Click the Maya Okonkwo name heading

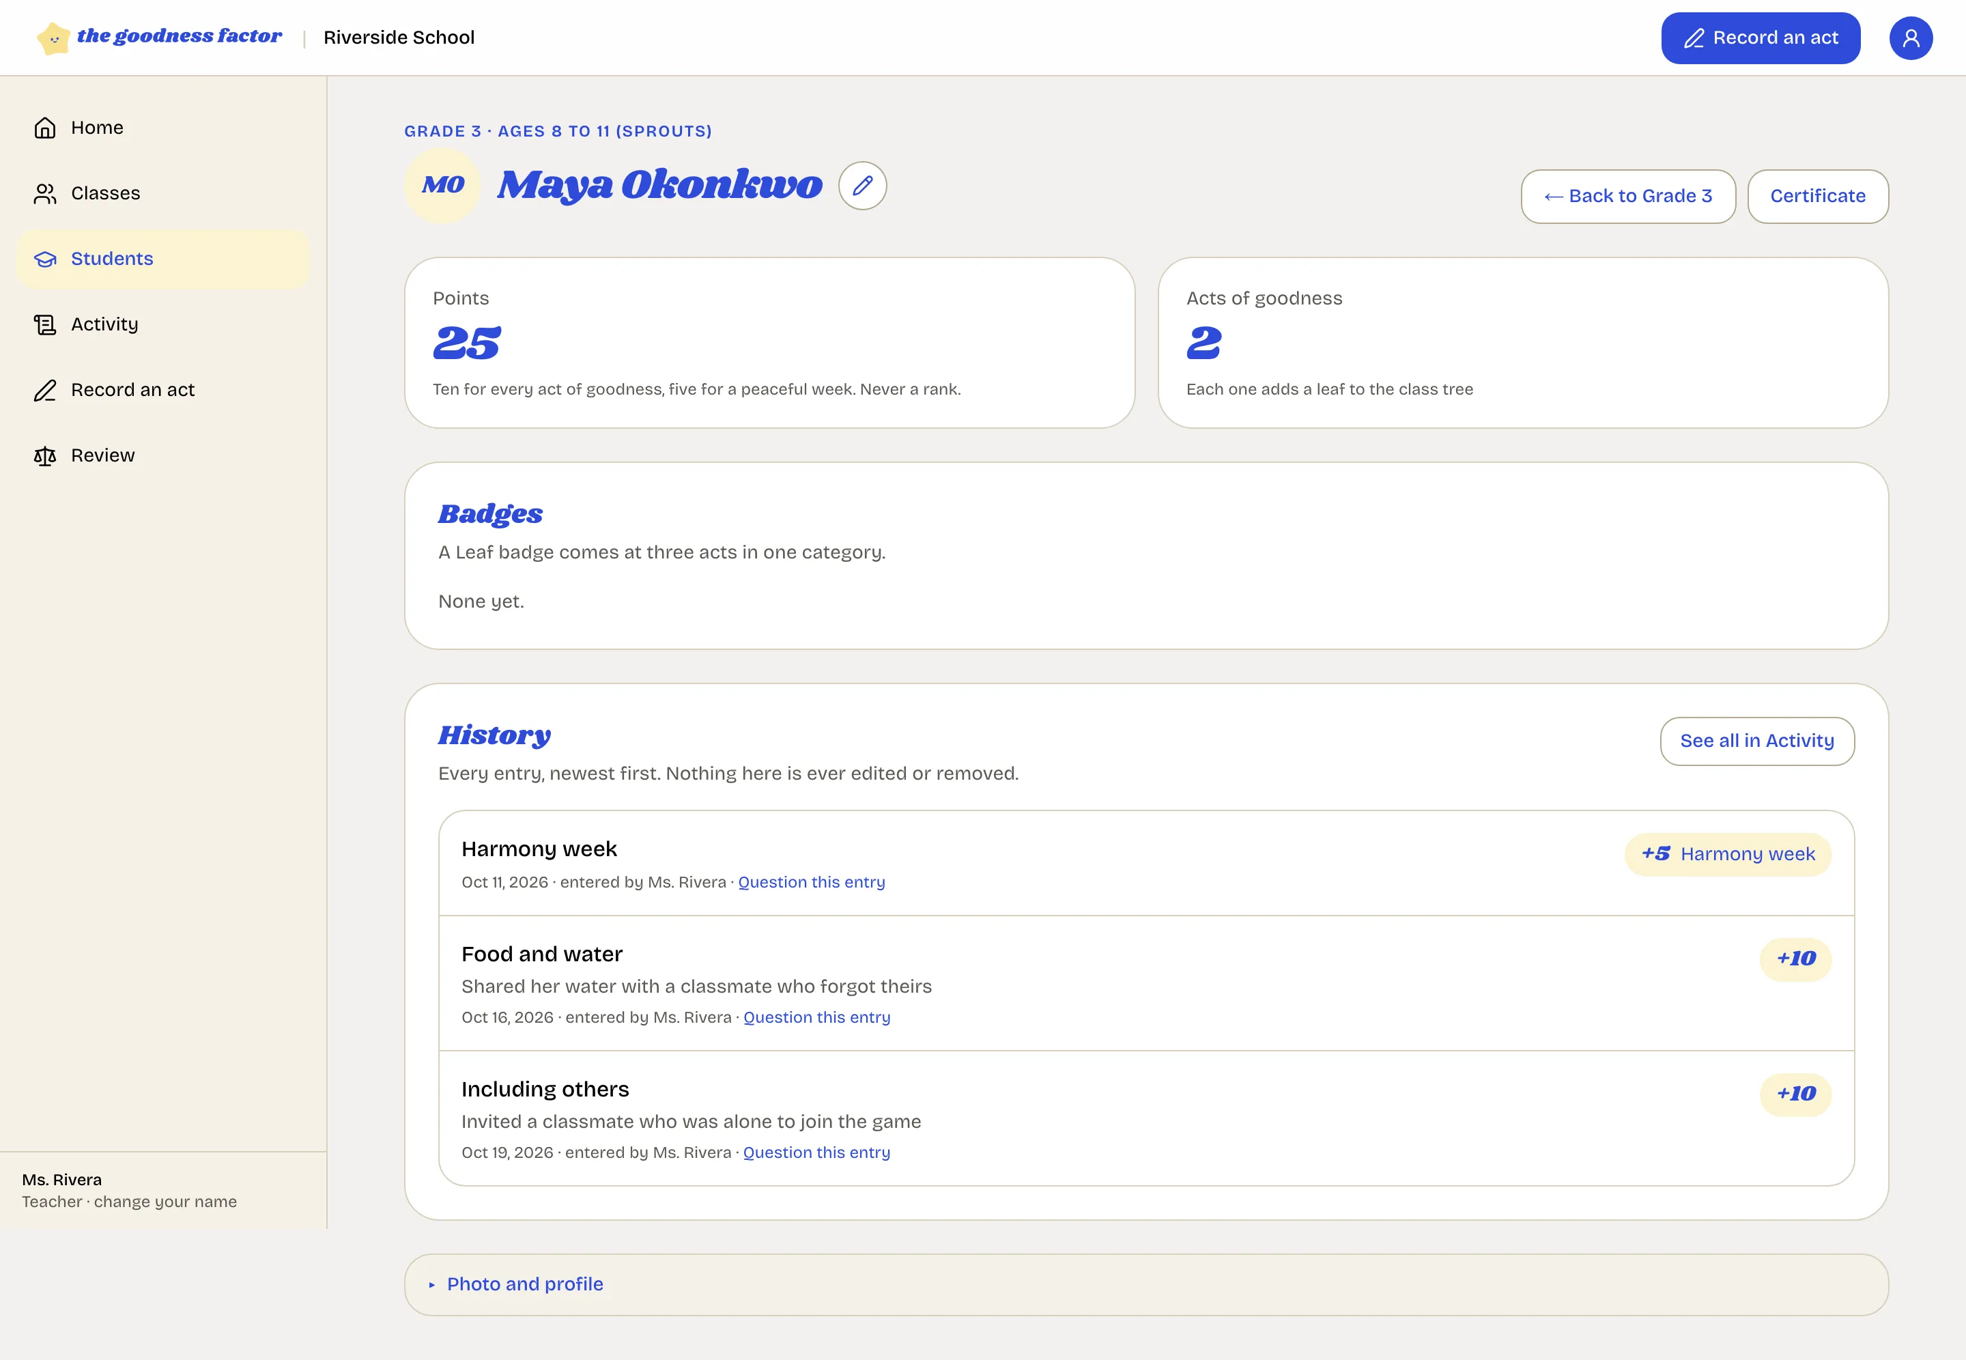(659, 186)
